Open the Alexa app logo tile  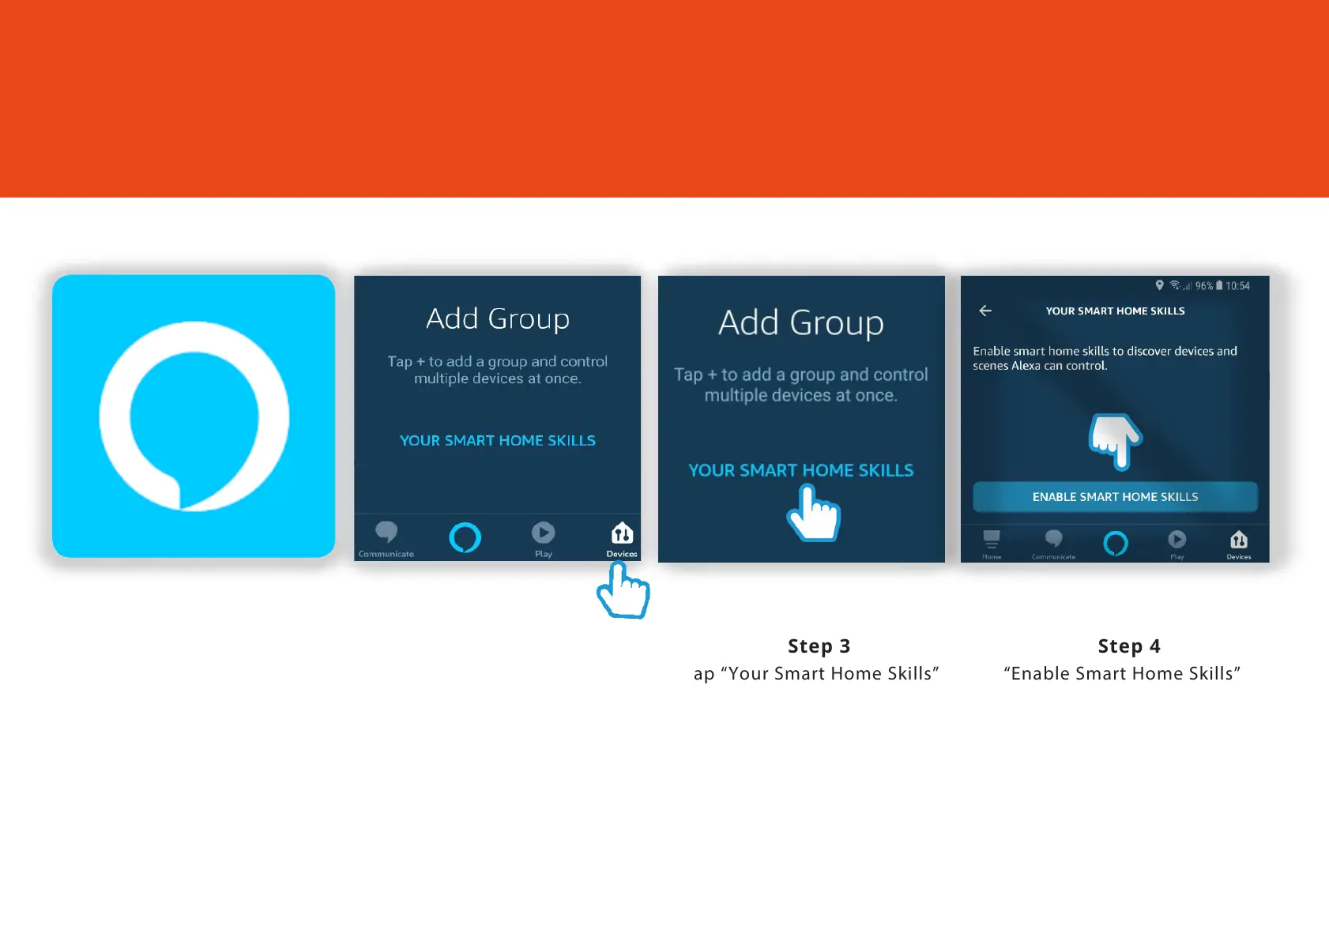(x=194, y=416)
